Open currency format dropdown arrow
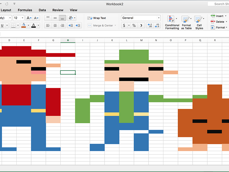Image resolution: width=229 pixels, height=172 pixels. tap(129, 26)
